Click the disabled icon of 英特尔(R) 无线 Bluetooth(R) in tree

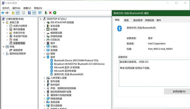[52, 74]
